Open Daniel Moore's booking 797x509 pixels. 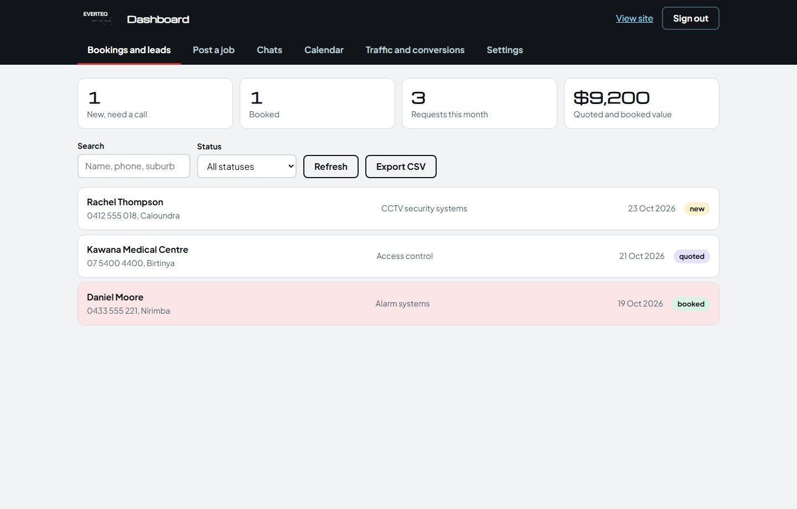(x=398, y=304)
